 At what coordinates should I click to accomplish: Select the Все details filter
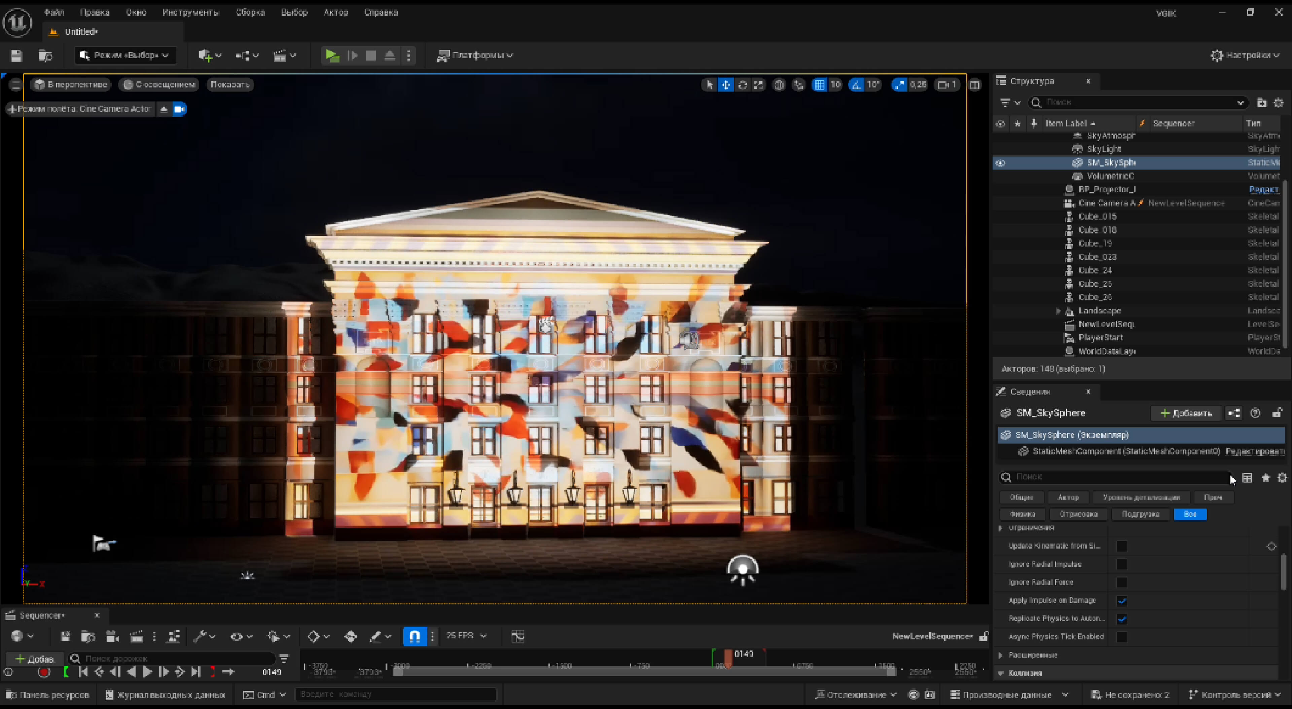click(1190, 515)
